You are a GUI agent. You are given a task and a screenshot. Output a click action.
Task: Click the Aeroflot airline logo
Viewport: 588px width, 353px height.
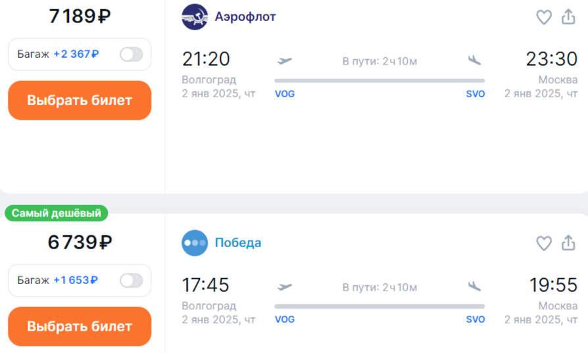point(195,17)
